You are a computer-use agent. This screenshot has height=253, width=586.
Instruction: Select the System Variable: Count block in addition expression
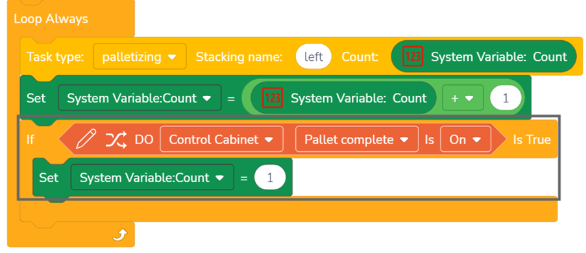point(343,99)
